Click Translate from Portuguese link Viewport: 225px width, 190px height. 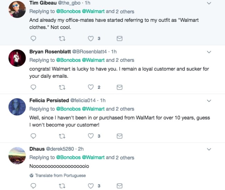pyautogui.click(x=58, y=175)
